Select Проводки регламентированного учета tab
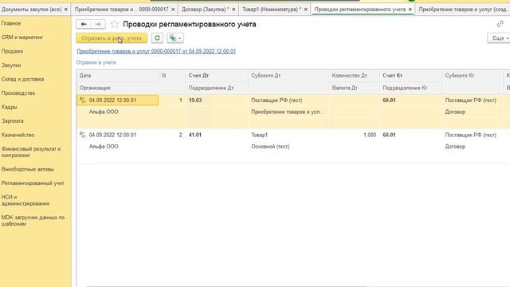510x287 pixels. click(359, 10)
